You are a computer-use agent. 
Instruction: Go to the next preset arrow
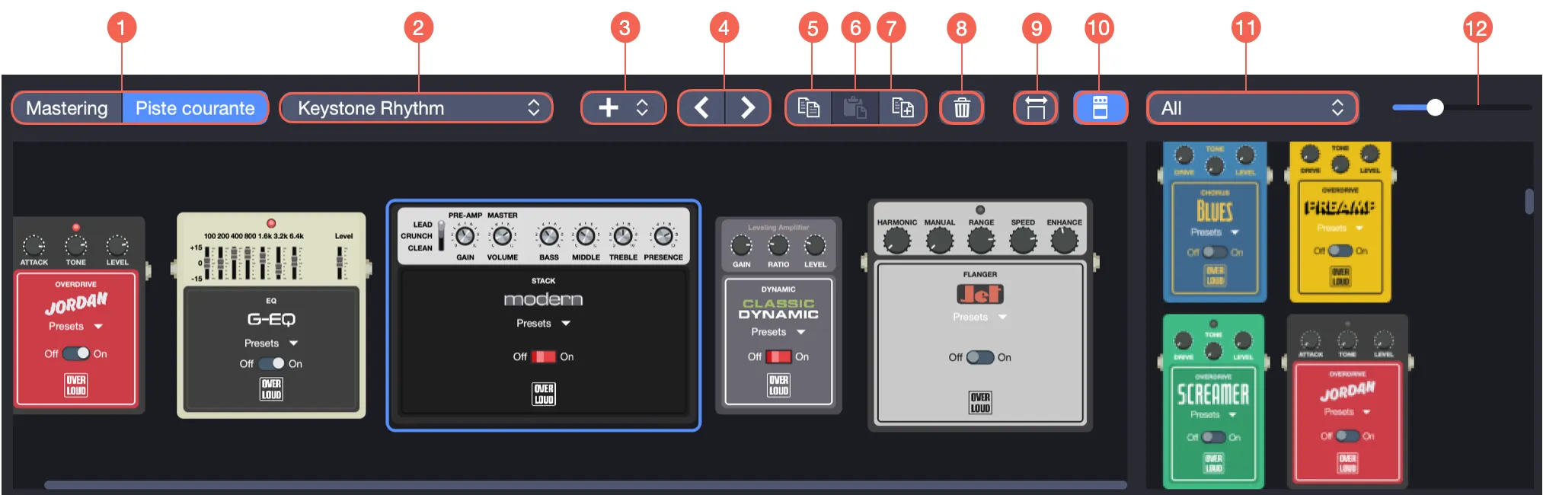(747, 108)
